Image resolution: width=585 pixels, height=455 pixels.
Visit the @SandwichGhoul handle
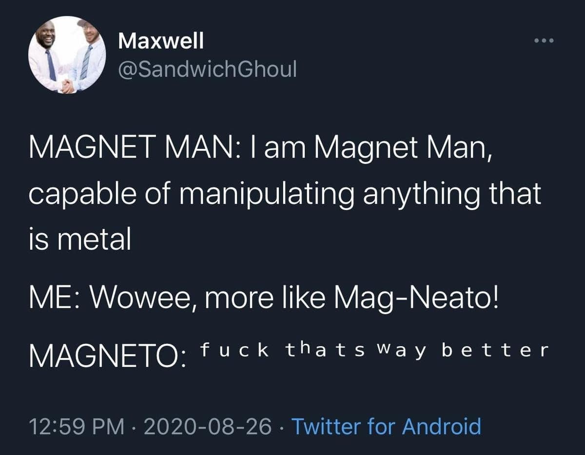tap(207, 70)
